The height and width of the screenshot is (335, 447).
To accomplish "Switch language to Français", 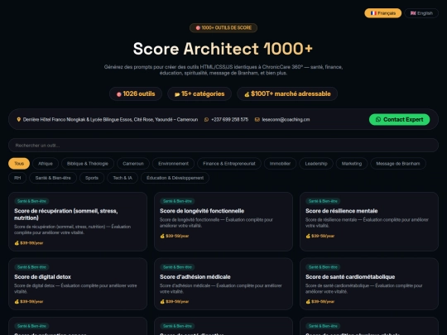I will pos(383,13).
